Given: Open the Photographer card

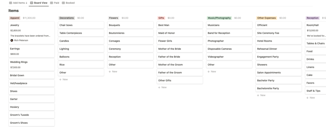Looking at the screenshot, I should coord(229,41).
